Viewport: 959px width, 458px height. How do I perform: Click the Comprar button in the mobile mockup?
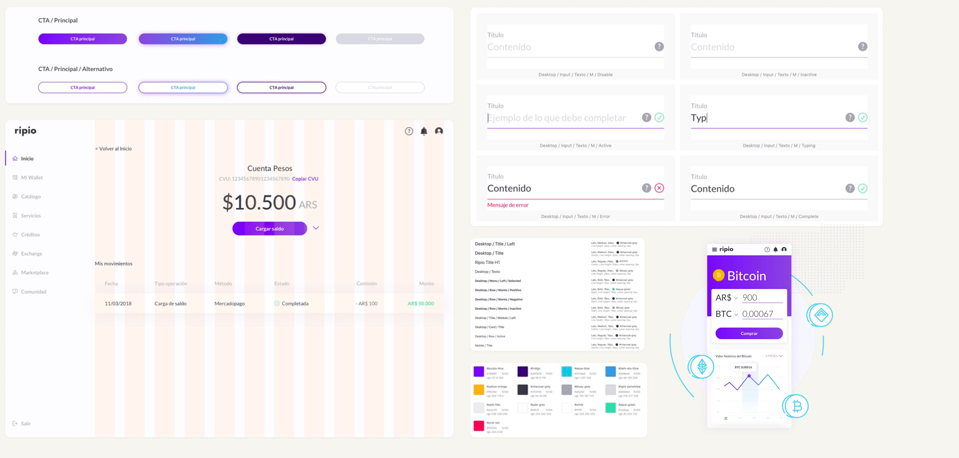point(749,333)
